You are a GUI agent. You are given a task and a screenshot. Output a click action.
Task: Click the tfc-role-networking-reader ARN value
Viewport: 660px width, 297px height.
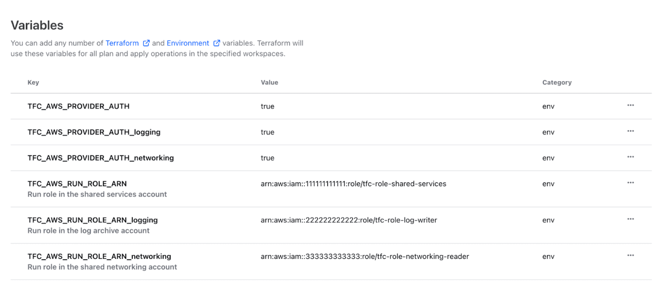pos(364,257)
